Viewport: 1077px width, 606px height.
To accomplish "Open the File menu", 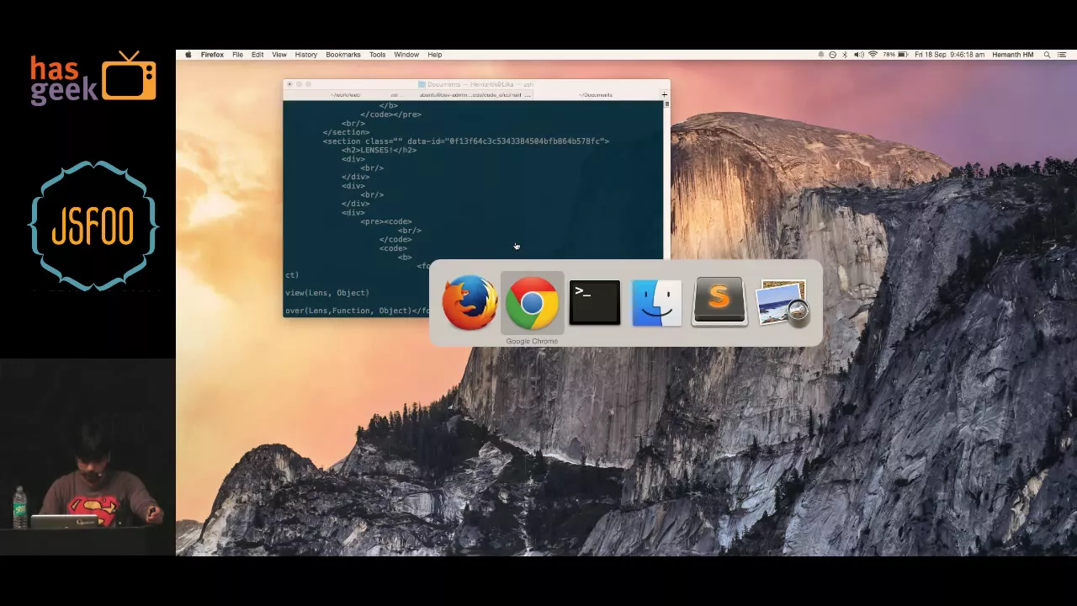I will pyautogui.click(x=237, y=55).
